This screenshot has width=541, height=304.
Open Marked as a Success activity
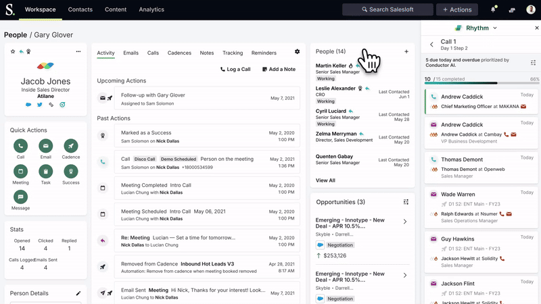207,136
